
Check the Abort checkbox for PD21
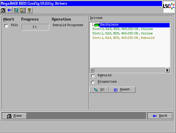[x=6, y=26]
